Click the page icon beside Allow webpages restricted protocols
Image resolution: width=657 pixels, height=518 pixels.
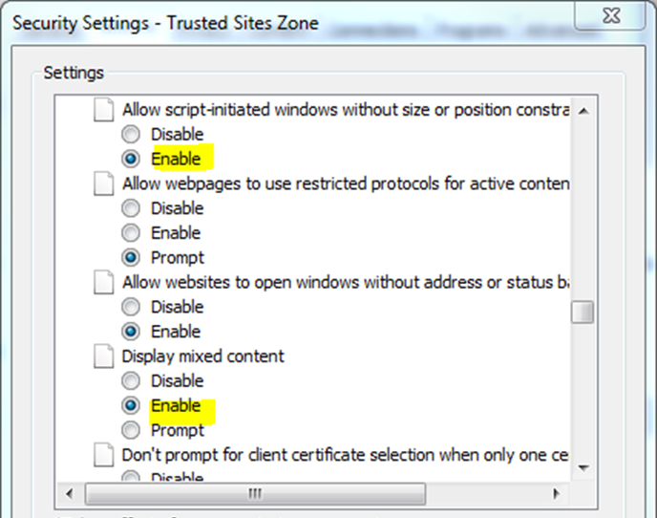103,183
